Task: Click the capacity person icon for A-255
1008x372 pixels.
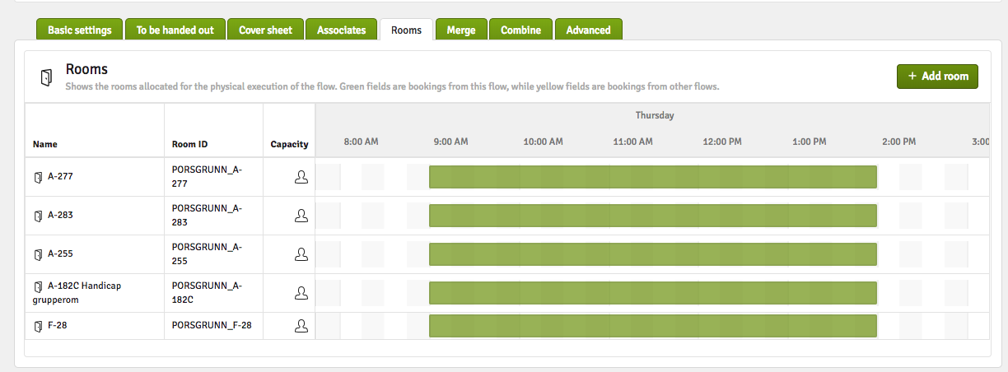Action: coord(301,254)
